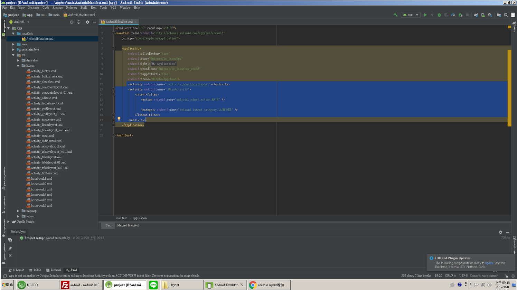Select AndroidManifest.xml in project tree
This screenshot has width=517, height=290.
40,39
